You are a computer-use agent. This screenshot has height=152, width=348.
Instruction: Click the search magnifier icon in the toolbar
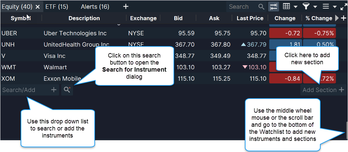261,7
